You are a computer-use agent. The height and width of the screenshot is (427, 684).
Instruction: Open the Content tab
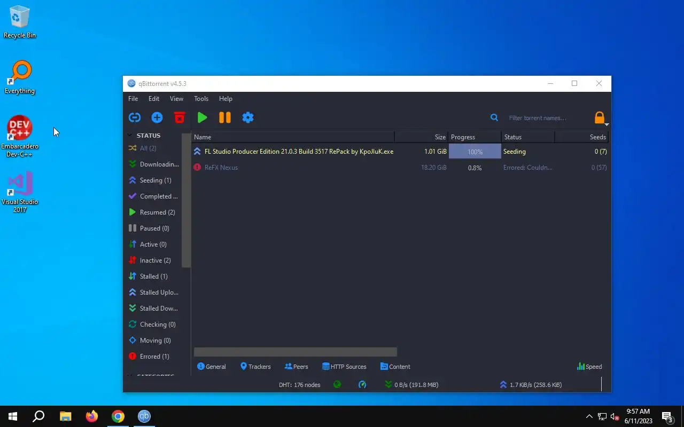point(395,367)
